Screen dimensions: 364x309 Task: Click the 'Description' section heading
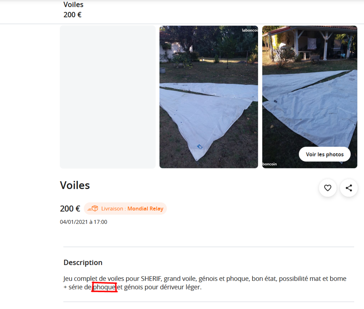tap(83, 262)
